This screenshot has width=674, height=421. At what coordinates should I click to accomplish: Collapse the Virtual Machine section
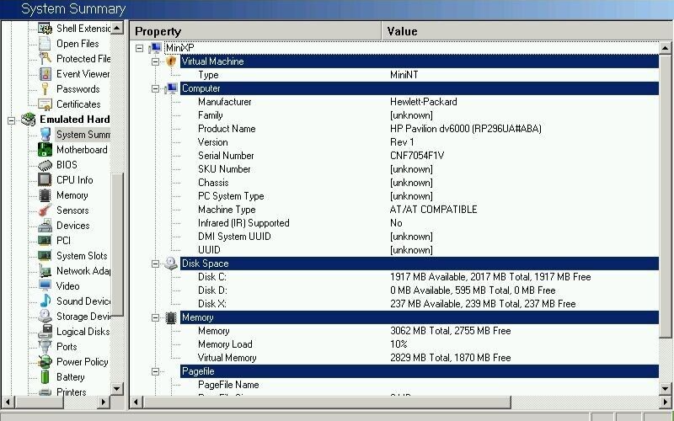click(155, 61)
